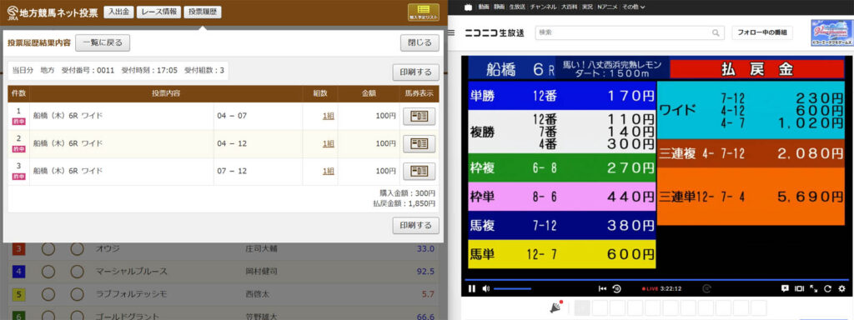The image size is (854, 320).
Task: Close the dialog with 閉じる
Action: [419, 43]
